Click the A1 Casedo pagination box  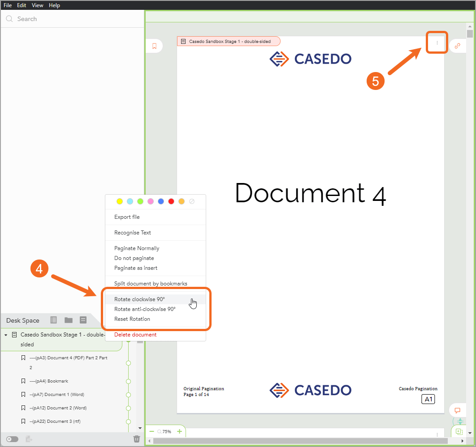point(428,399)
